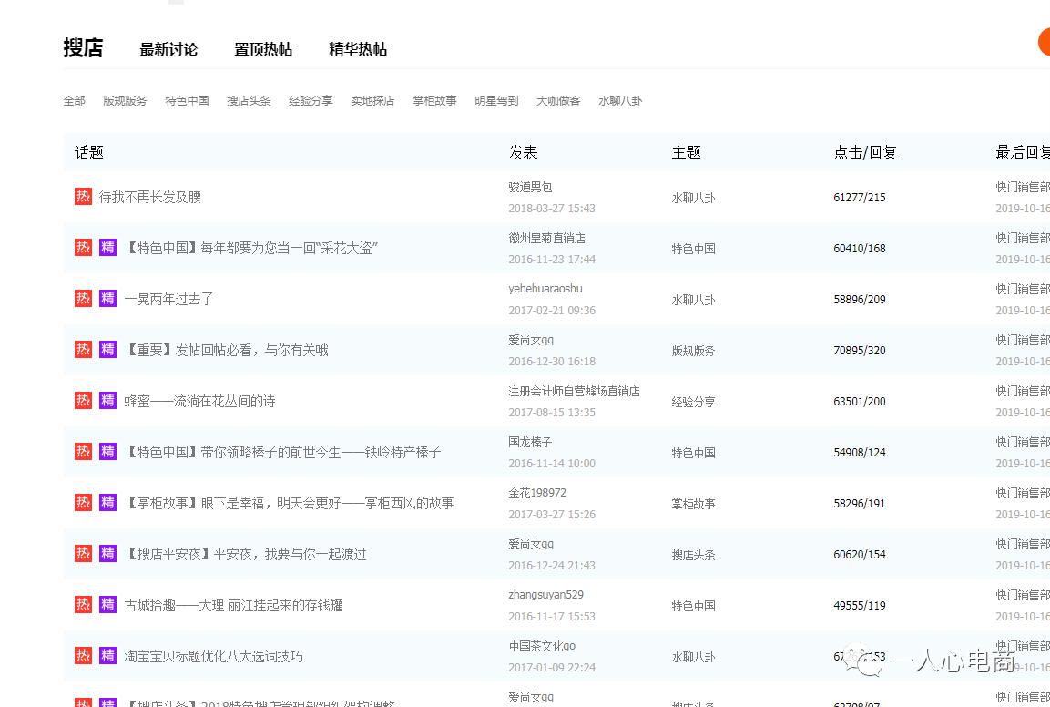The height and width of the screenshot is (707, 1050).
Task: Filter by 特色中国 category
Action: tap(187, 101)
